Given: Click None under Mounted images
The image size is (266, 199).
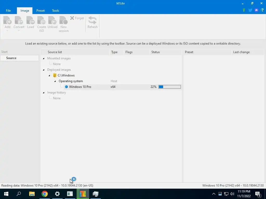Looking at the screenshot, I should pyautogui.click(x=57, y=64).
